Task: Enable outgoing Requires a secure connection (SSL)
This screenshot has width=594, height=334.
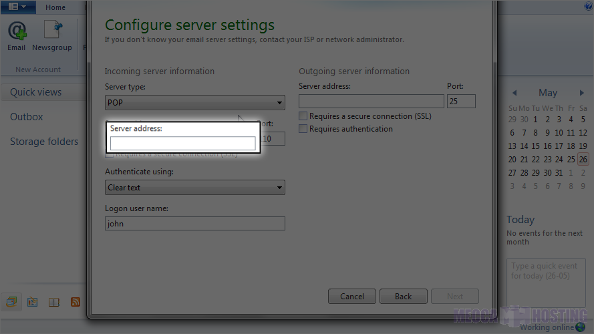Action: (303, 116)
